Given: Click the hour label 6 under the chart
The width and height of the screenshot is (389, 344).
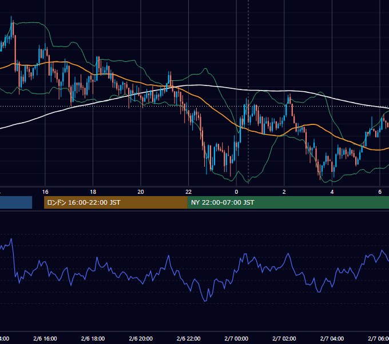Looking at the screenshot, I should (380, 192).
